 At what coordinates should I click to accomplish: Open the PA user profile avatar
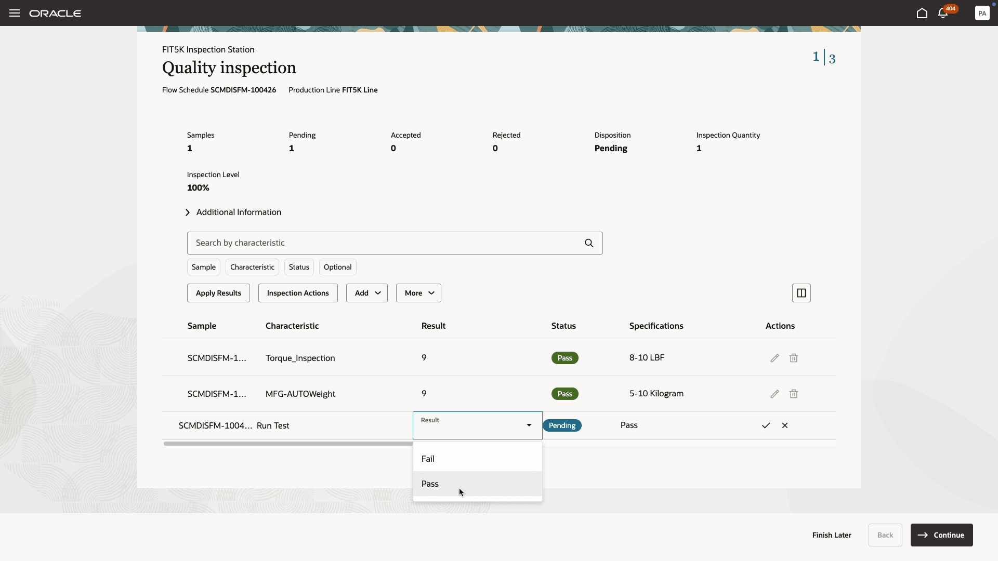pyautogui.click(x=982, y=13)
